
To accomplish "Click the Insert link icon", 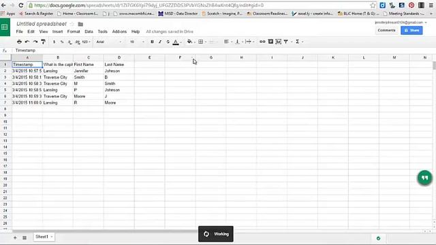I will pos(262,42).
